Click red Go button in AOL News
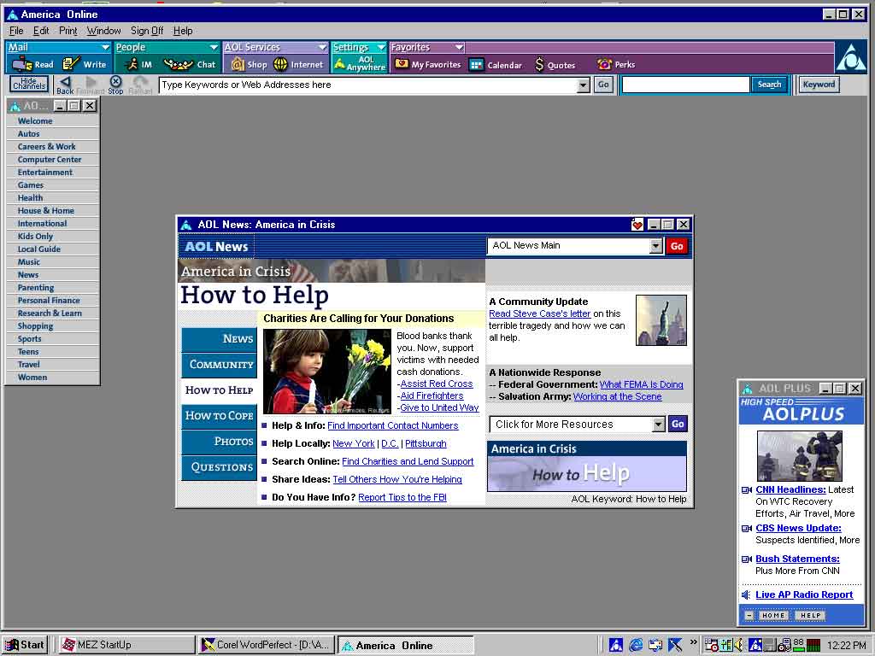Screen dimensions: 875x656 coord(677,246)
